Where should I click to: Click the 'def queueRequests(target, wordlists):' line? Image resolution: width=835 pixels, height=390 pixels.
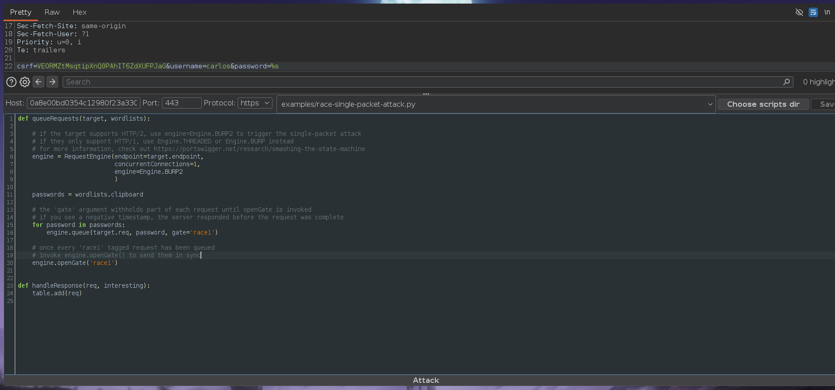click(84, 118)
